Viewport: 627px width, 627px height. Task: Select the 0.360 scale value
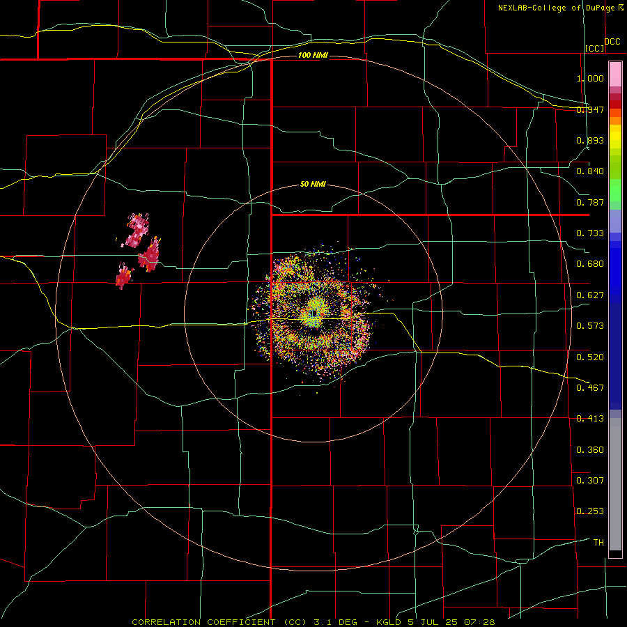[x=590, y=450]
